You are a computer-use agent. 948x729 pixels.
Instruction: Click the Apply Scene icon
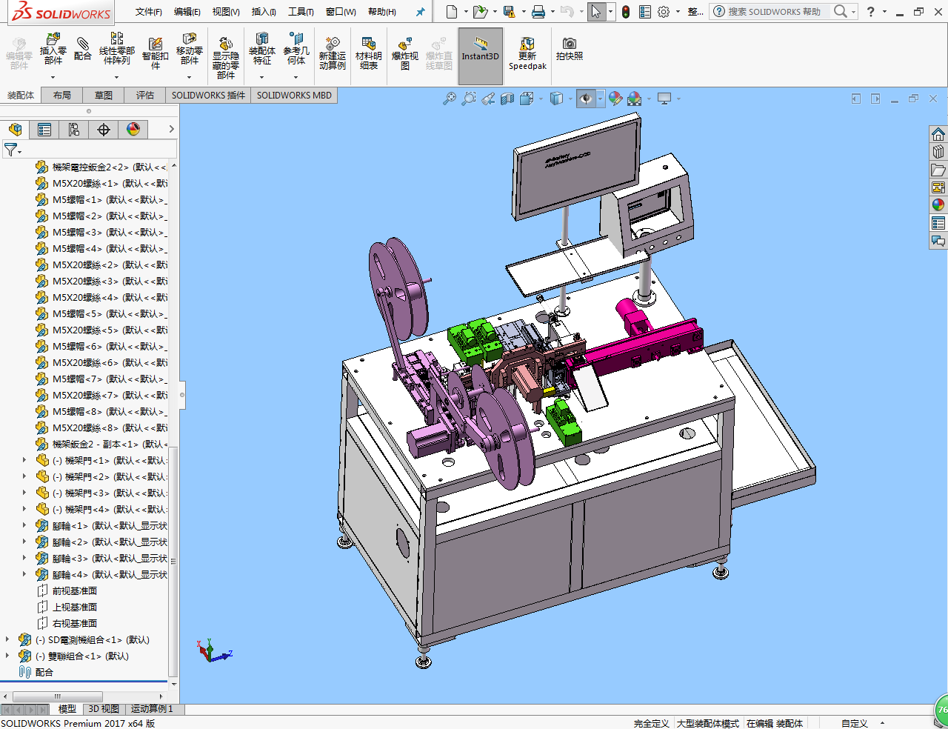[x=635, y=99]
